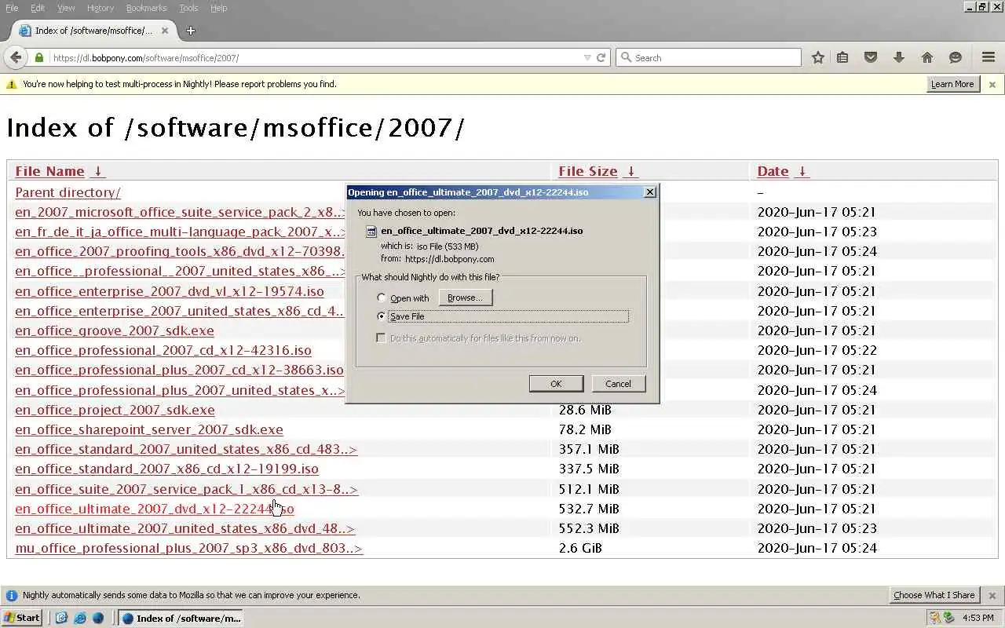Open the View menu
This screenshot has height=628, width=1005.
point(66,8)
